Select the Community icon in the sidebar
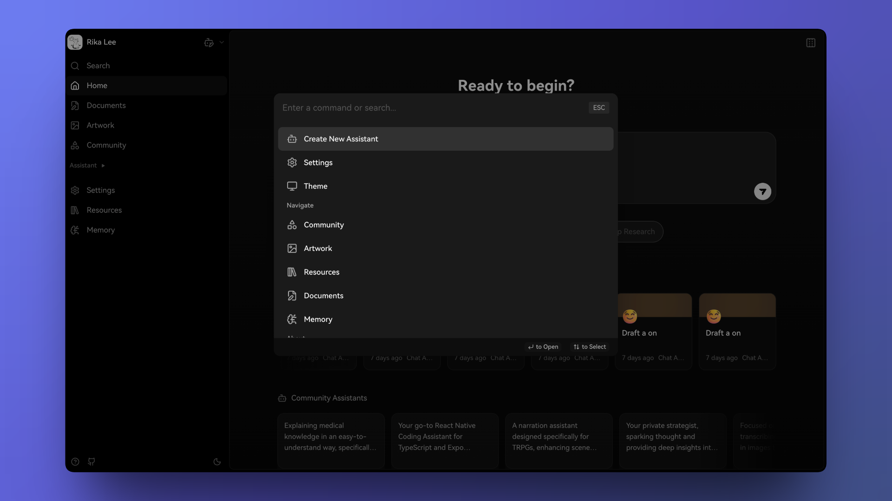This screenshot has height=501, width=892. [x=75, y=145]
